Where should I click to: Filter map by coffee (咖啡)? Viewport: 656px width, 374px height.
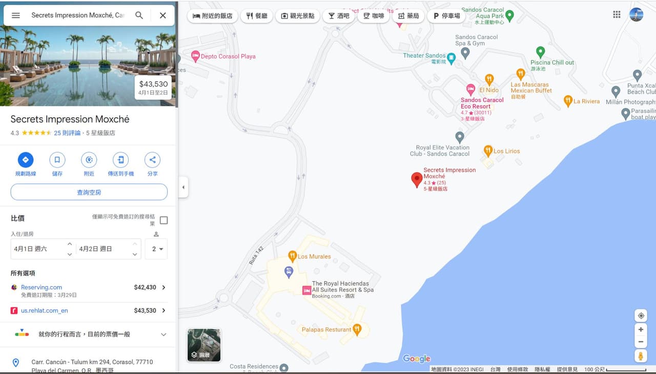374,16
